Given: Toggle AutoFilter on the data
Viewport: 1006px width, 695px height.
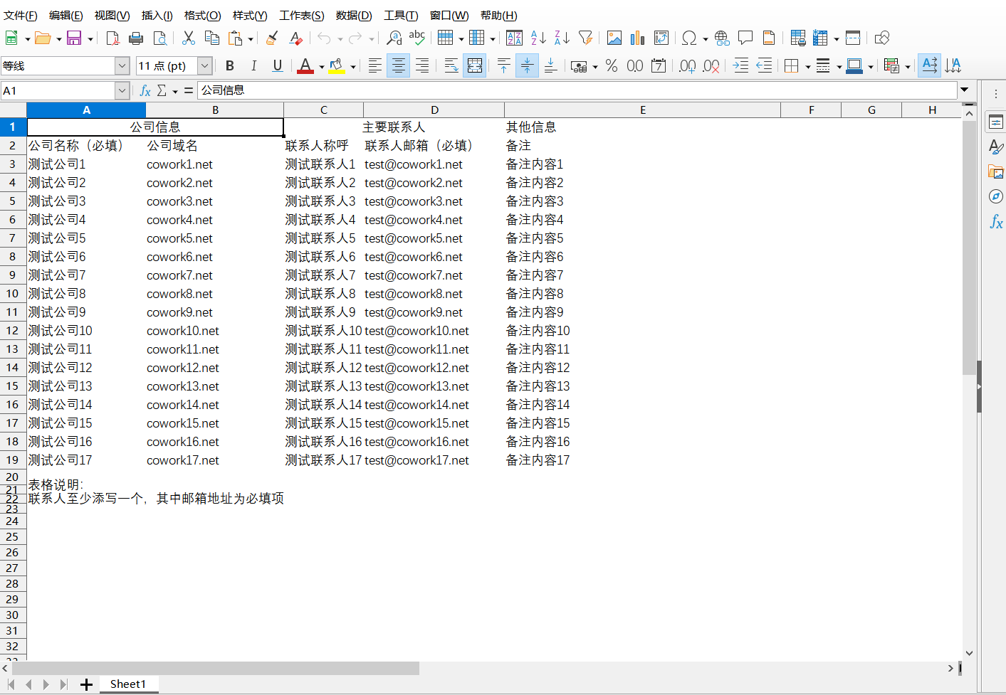Looking at the screenshot, I should [585, 38].
